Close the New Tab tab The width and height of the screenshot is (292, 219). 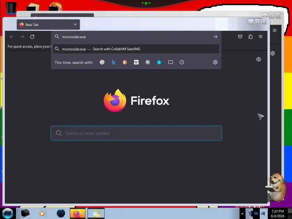click(x=75, y=25)
